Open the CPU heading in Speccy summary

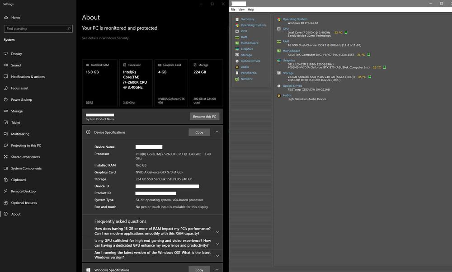[x=285, y=29]
